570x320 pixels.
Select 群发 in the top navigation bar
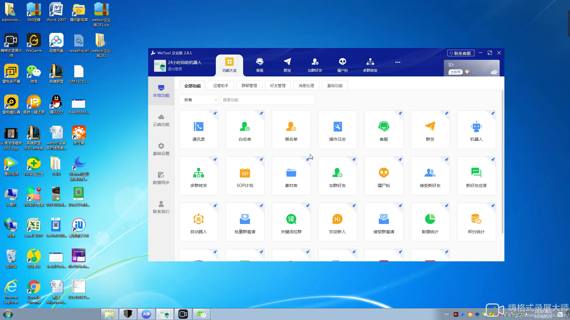(x=287, y=65)
